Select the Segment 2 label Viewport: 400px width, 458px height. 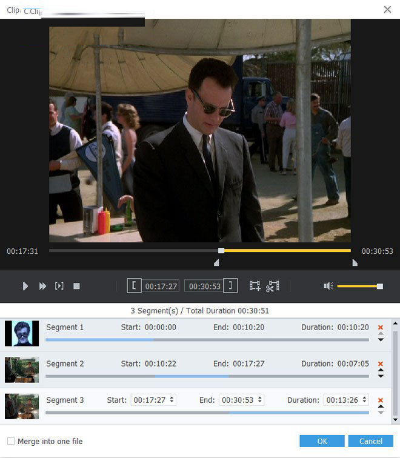click(65, 363)
